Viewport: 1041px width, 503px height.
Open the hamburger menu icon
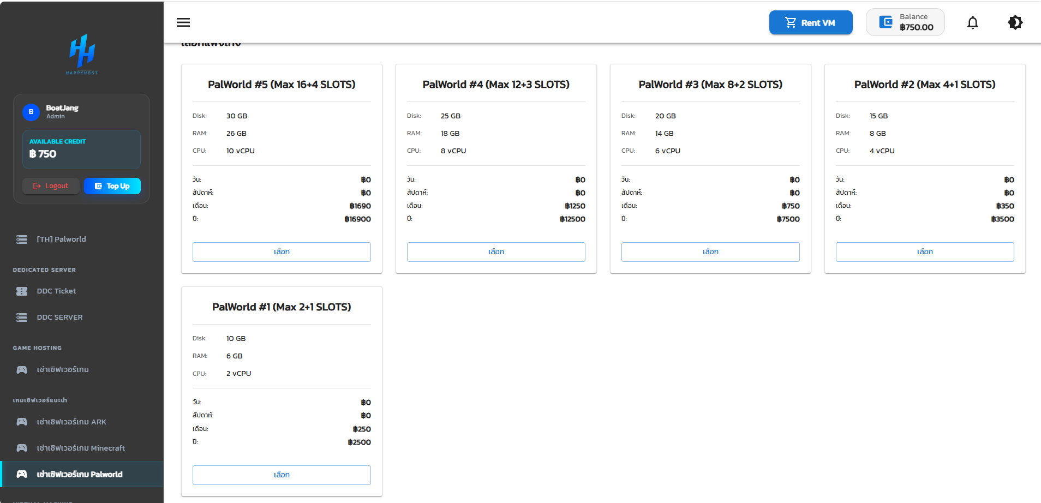tap(183, 22)
